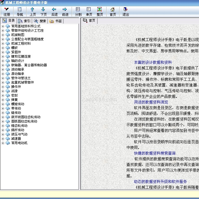Switch to the 索引 tab
This screenshot has height=199, width=199.
tap(24, 21)
